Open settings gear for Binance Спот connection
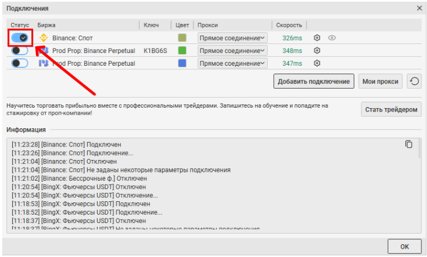The height and width of the screenshot is (257, 427). point(317,38)
